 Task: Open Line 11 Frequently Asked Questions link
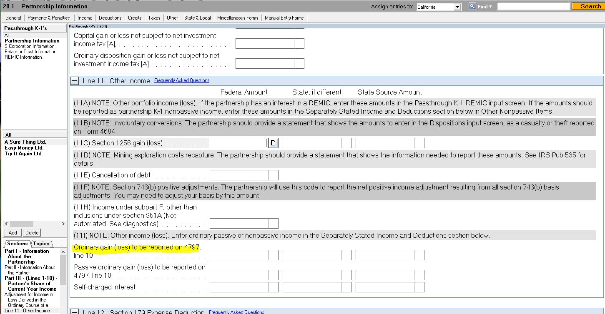tap(182, 80)
